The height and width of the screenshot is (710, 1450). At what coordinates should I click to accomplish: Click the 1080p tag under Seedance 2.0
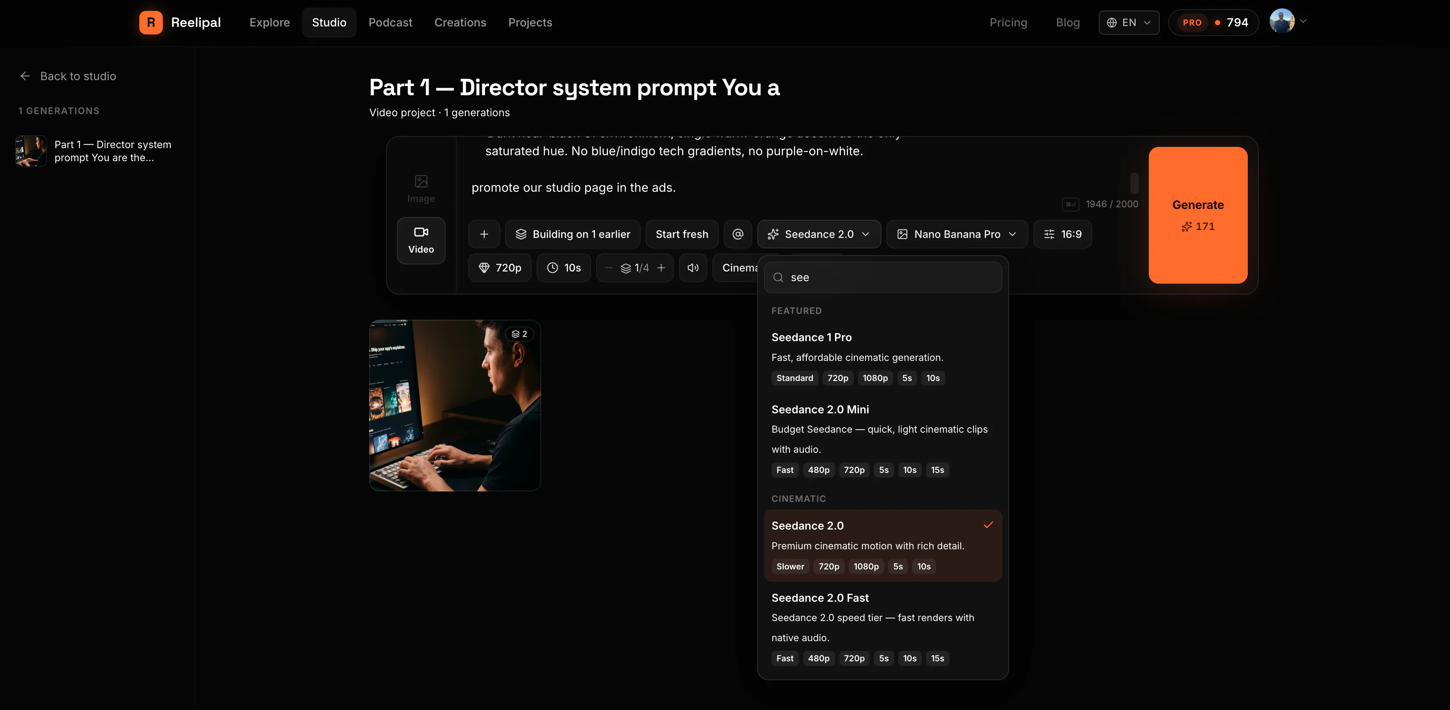point(866,566)
